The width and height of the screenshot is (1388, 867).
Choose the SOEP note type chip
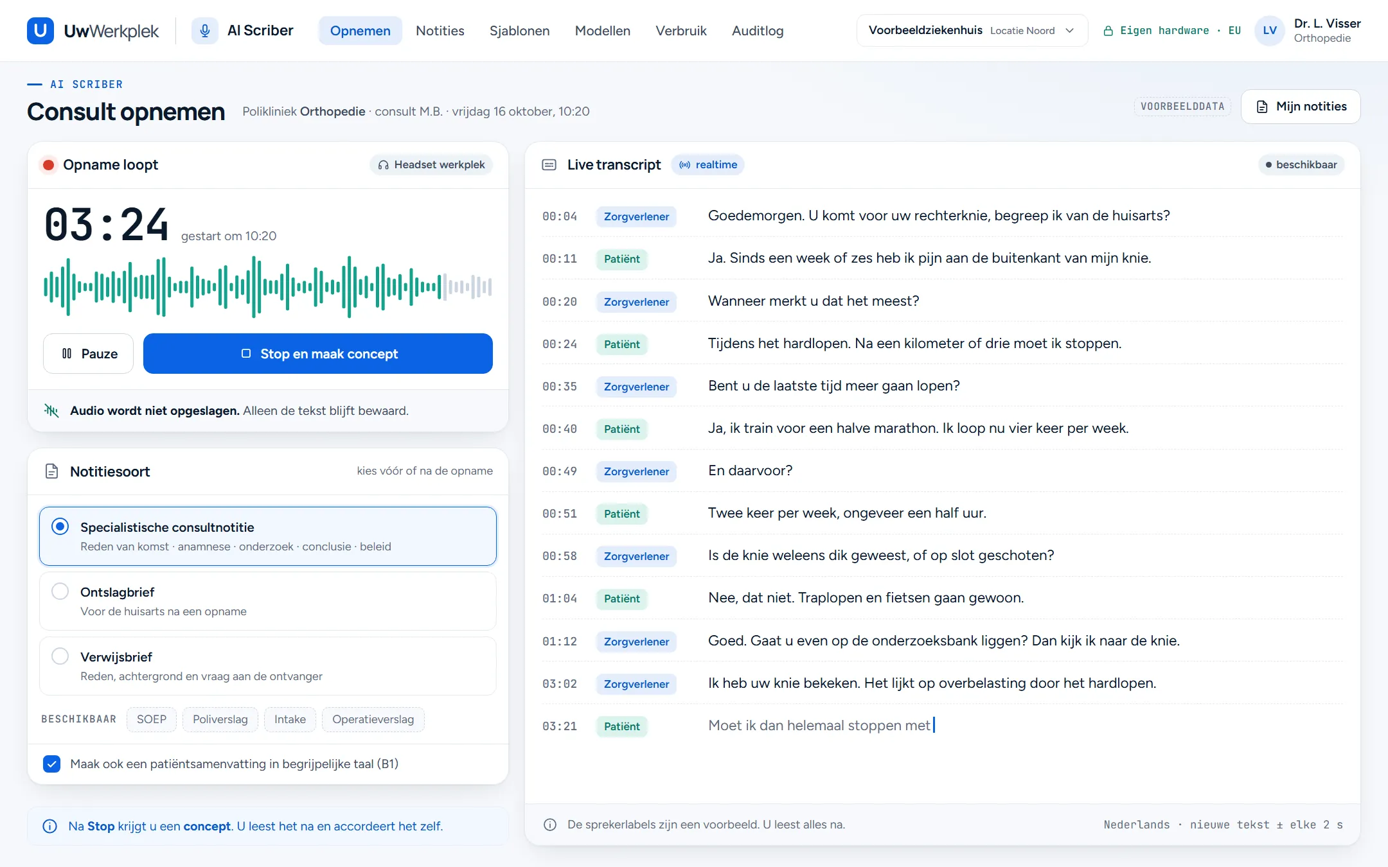(152, 719)
